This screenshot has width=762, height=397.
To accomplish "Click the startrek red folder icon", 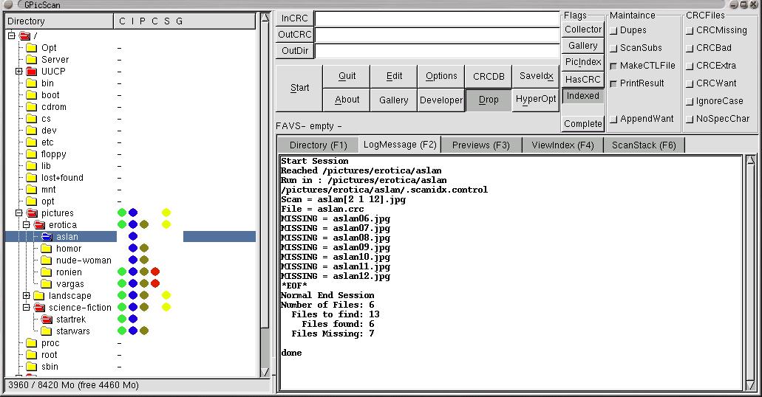I will pyautogui.click(x=47, y=320).
